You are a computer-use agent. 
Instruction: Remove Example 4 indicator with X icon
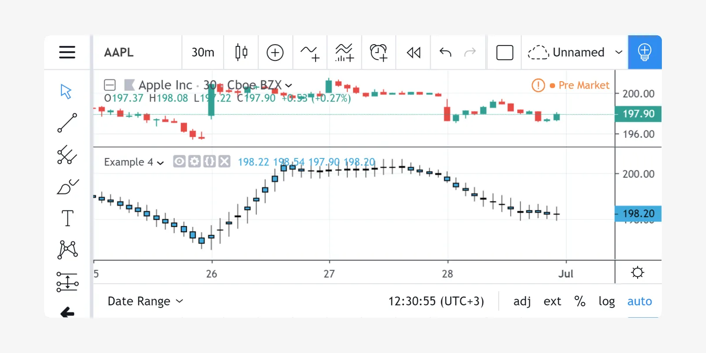(x=225, y=161)
